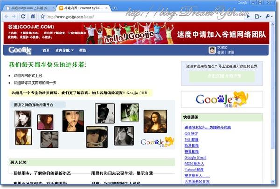Click the Goojje logo with yellow dog mascot
The width and height of the screenshot is (280, 189).
222,100
